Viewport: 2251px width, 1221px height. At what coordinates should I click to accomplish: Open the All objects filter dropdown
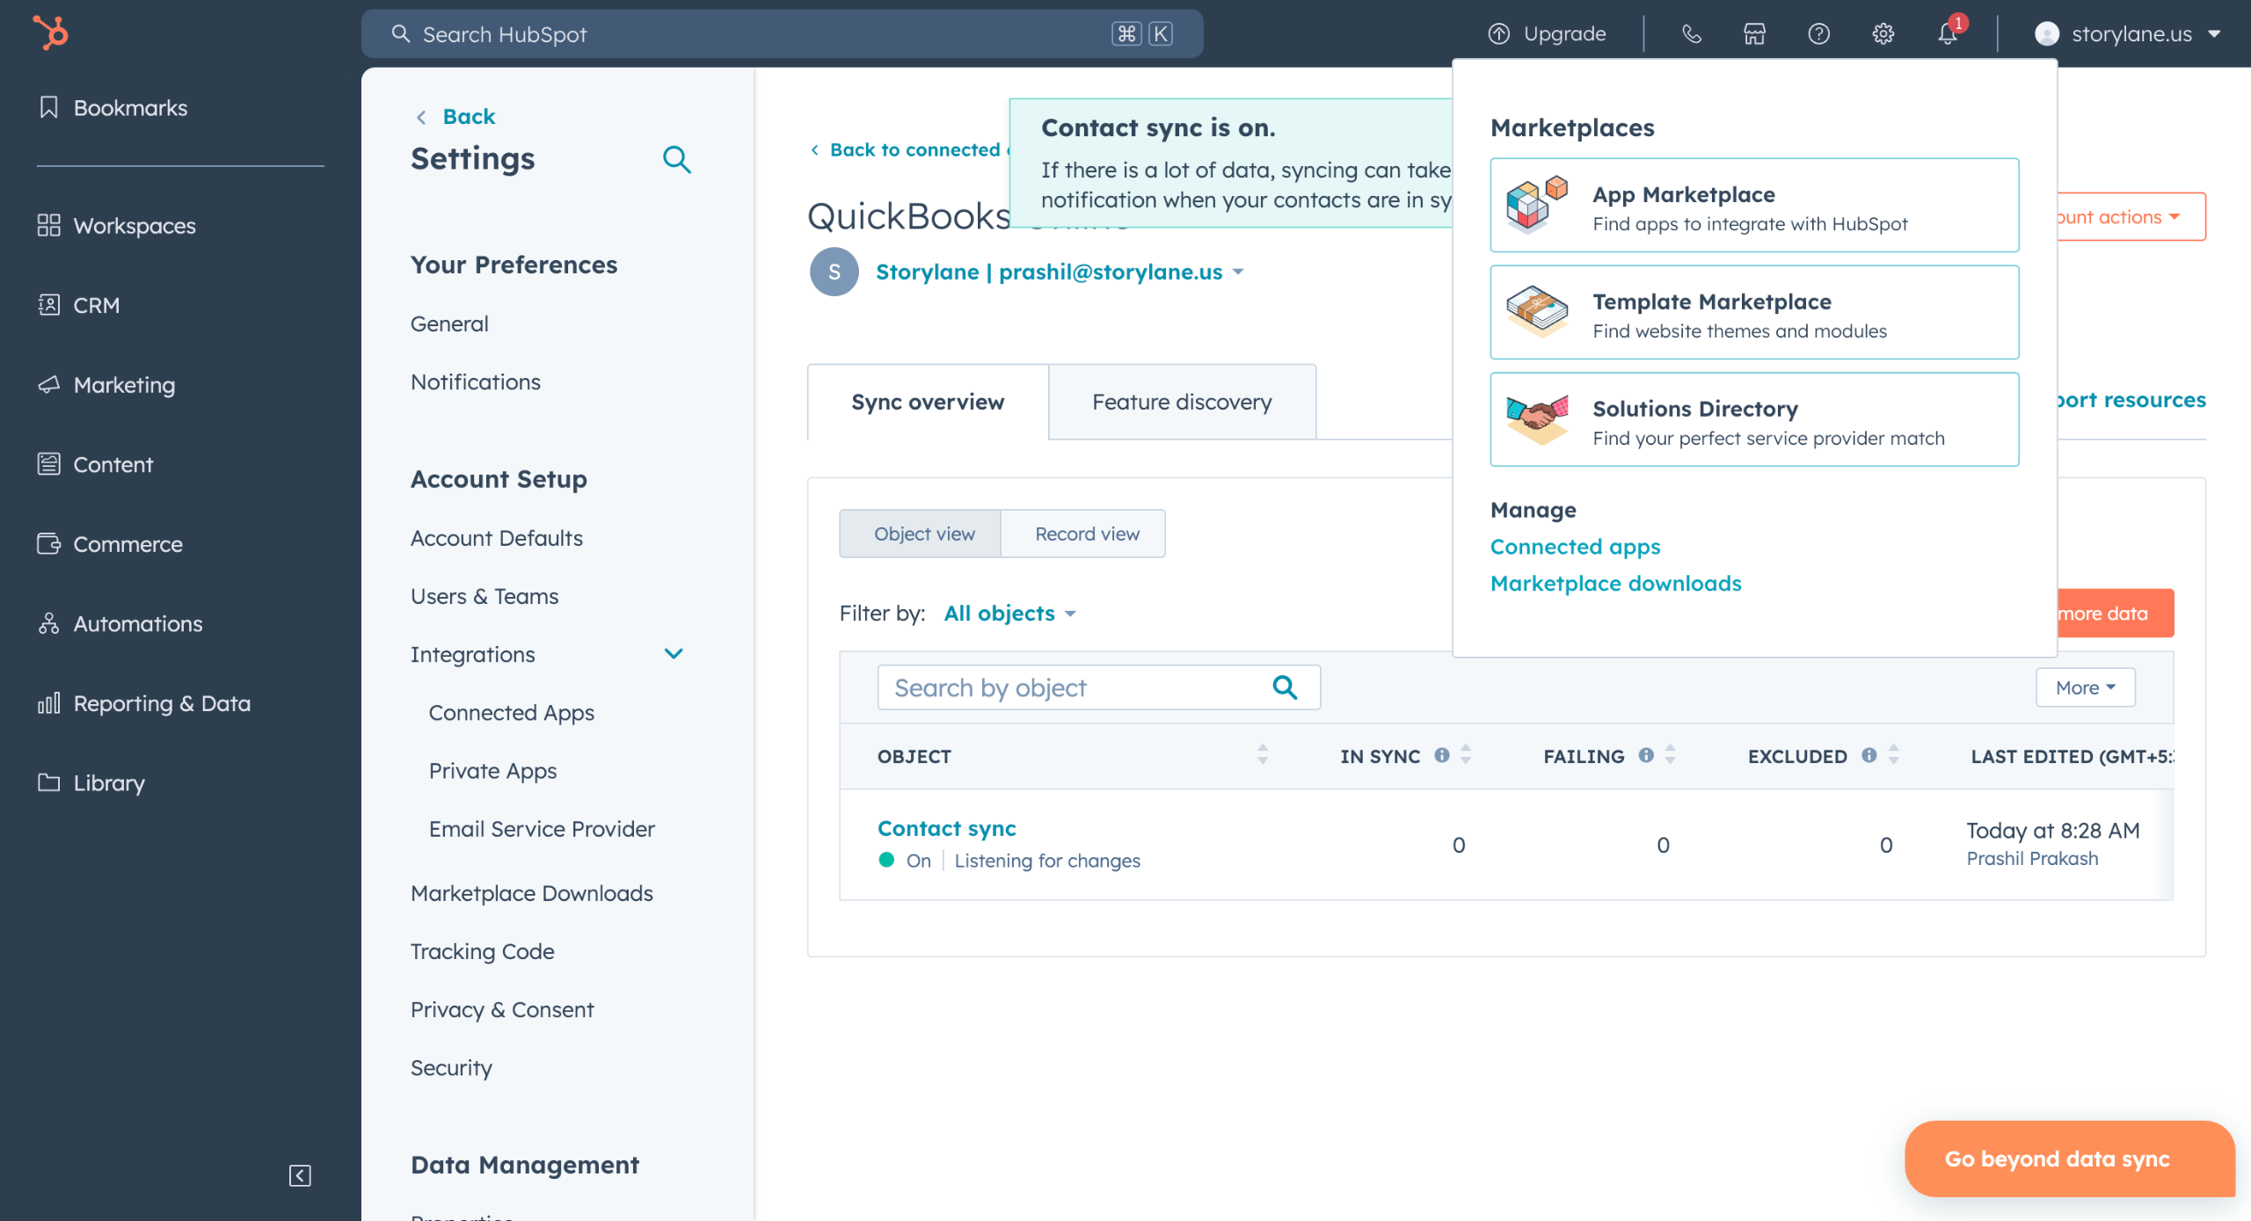click(1010, 614)
